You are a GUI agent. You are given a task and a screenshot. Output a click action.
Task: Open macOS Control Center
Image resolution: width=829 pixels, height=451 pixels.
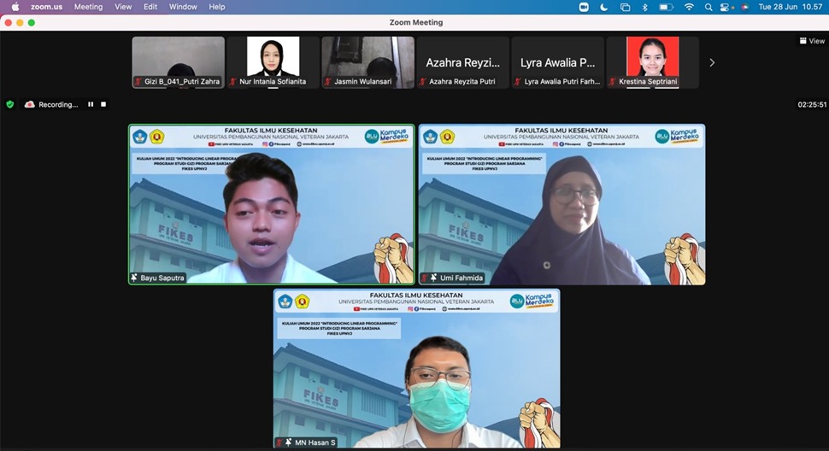(x=726, y=7)
